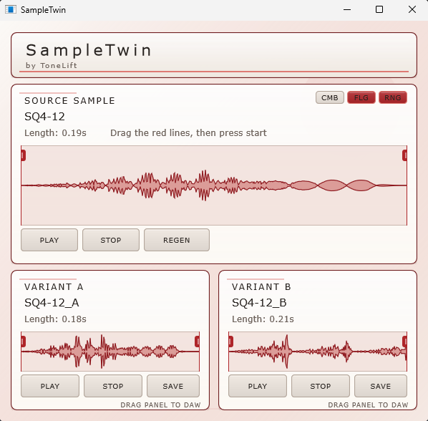This screenshot has height=421, width=428.
Task: Click the Variant B waveform display
Action: (318, 352)
